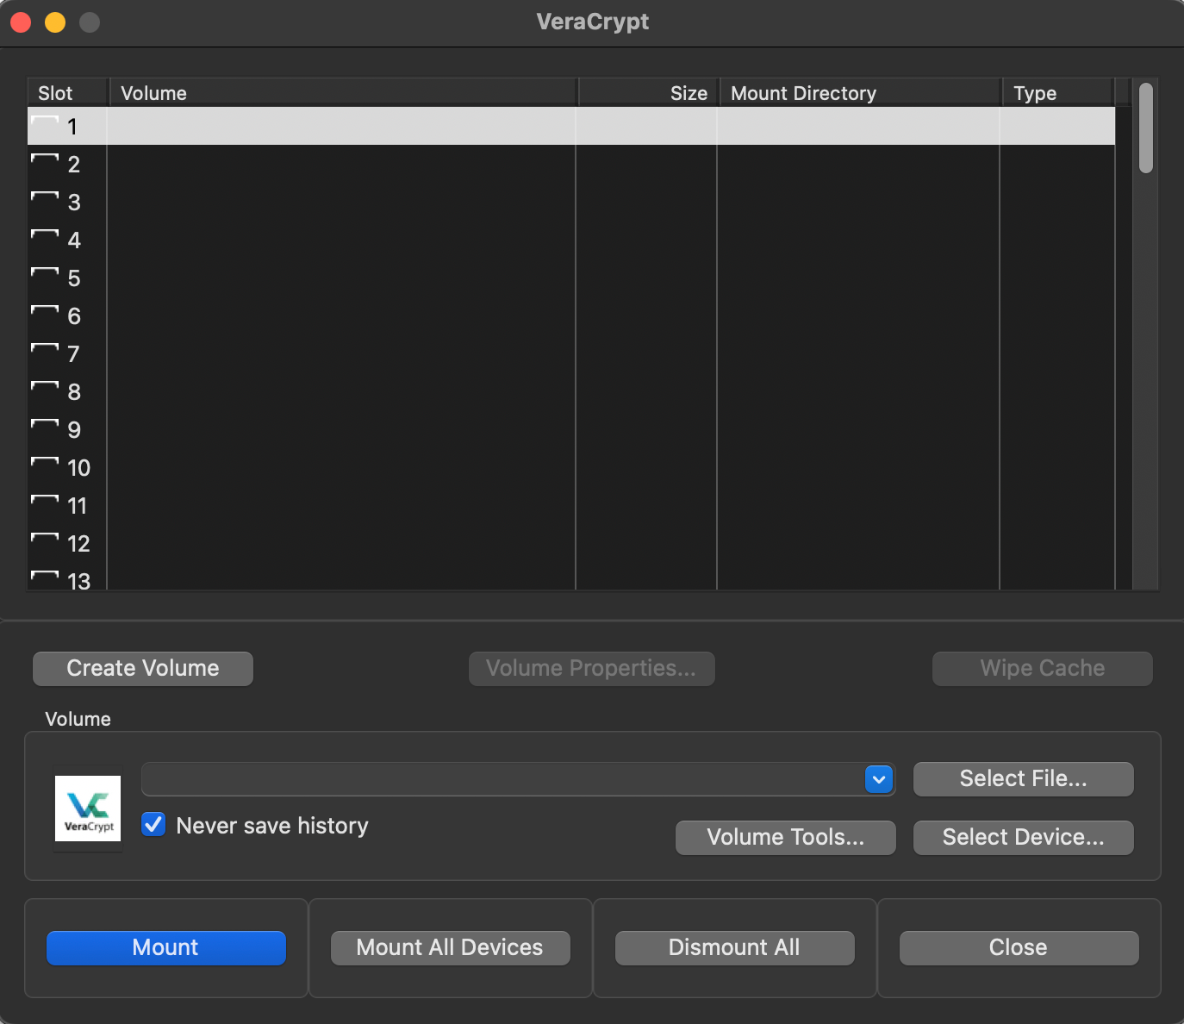This screenshot has height=1024, width=1184.
Task: Click the Size column header
Action: point(648,93)
